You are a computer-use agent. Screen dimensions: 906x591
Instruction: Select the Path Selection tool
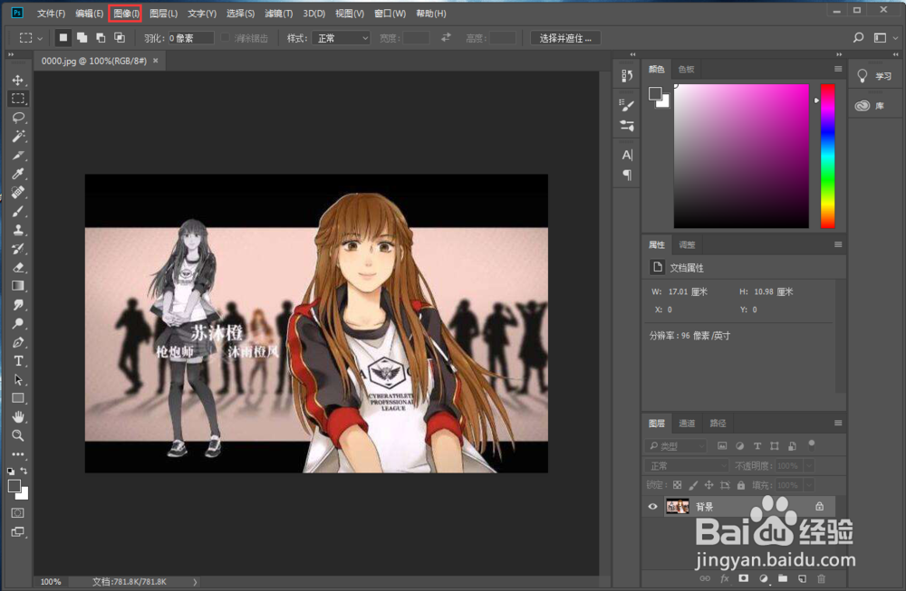click(18, 380)
